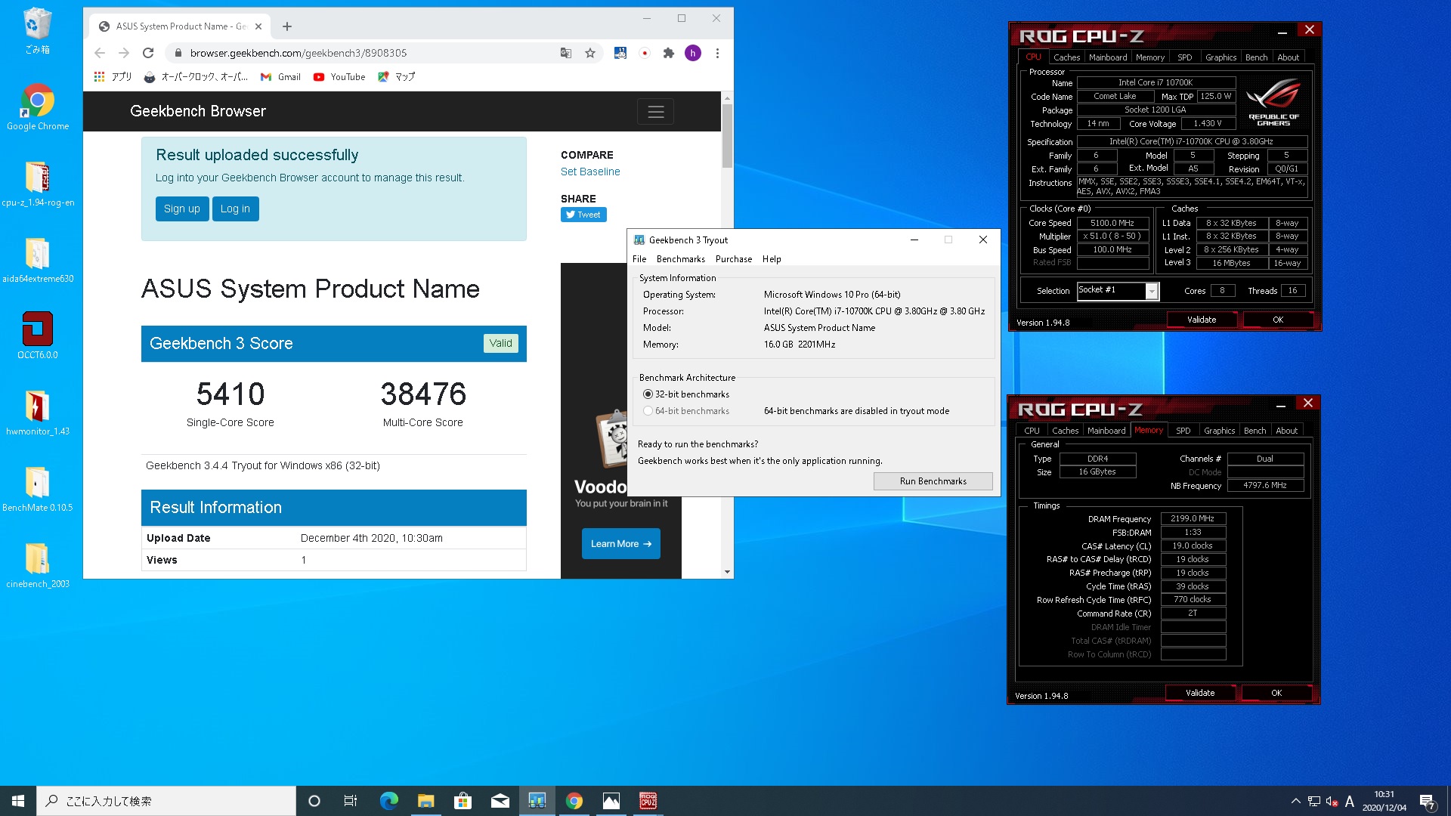Bookmark this page with the star icon
Image resolution: width=1451 pixels, height=816 pixels.
click(590, 53)
